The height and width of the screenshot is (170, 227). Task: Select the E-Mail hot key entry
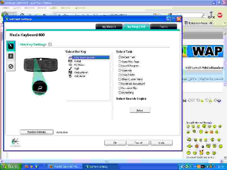(x=77, y=61)
